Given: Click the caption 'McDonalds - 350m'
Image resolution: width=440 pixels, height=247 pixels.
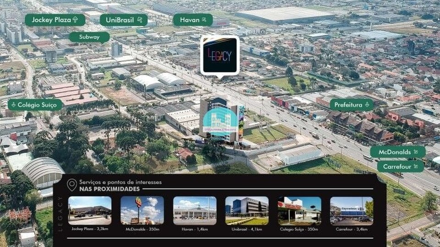Looking at the screenshot, I should tap(143, 229).
